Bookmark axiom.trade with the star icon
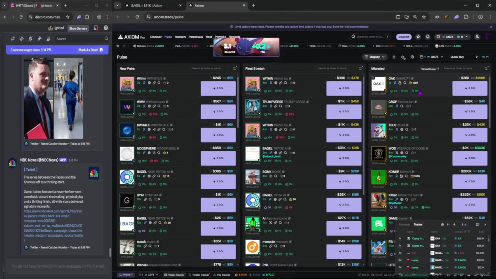The image size is (496, 279). [x=424, y=17]
